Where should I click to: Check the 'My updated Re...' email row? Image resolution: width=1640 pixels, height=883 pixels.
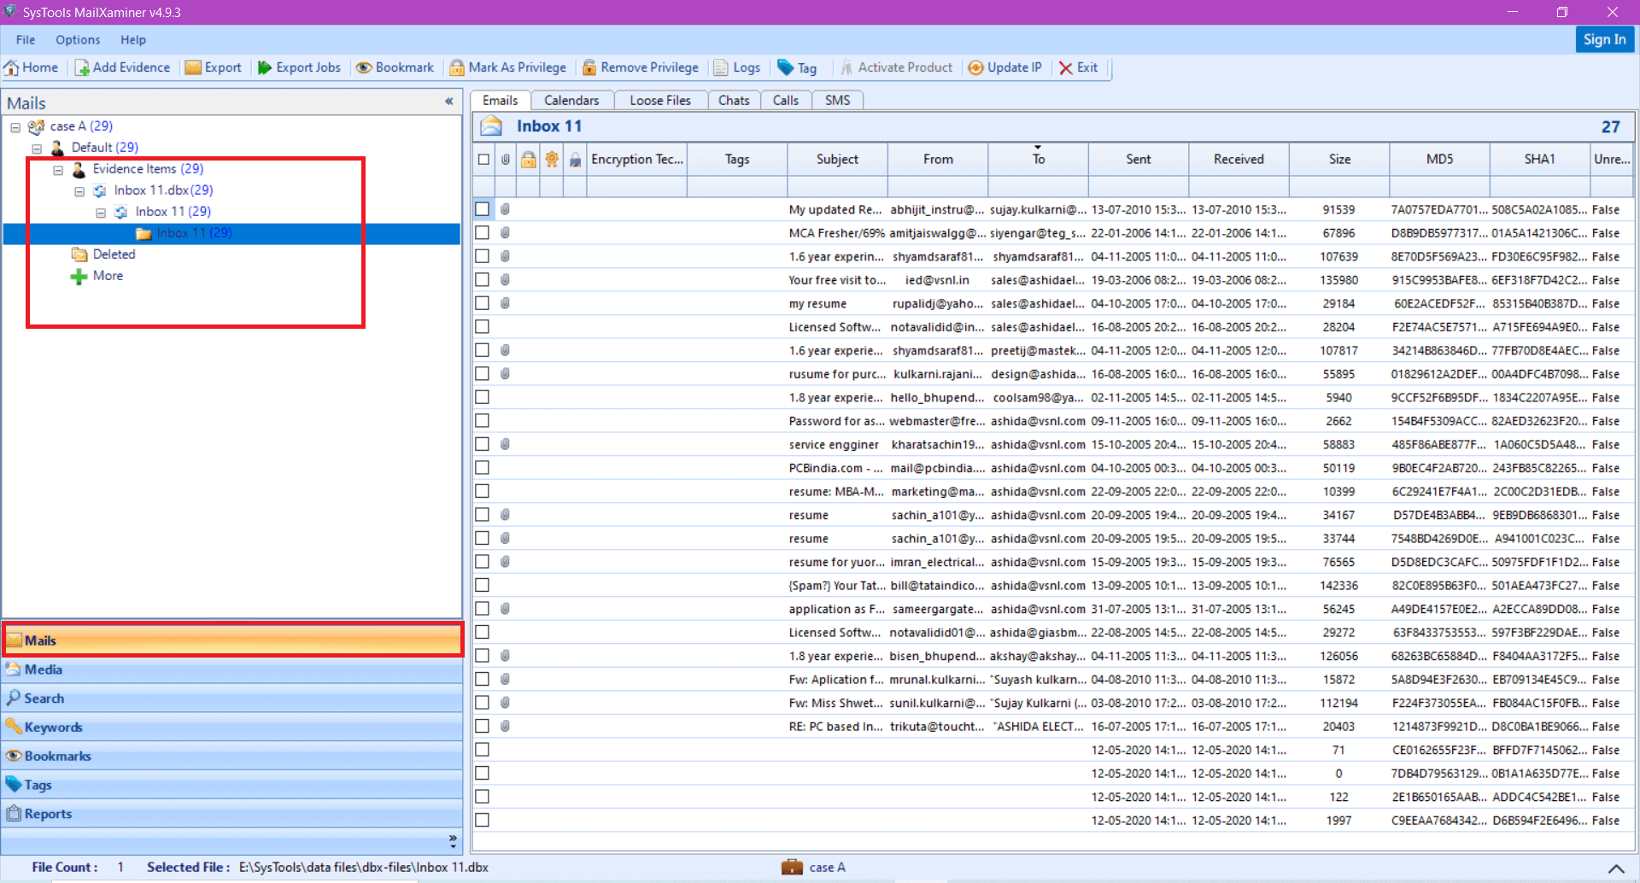pos(483,209)
